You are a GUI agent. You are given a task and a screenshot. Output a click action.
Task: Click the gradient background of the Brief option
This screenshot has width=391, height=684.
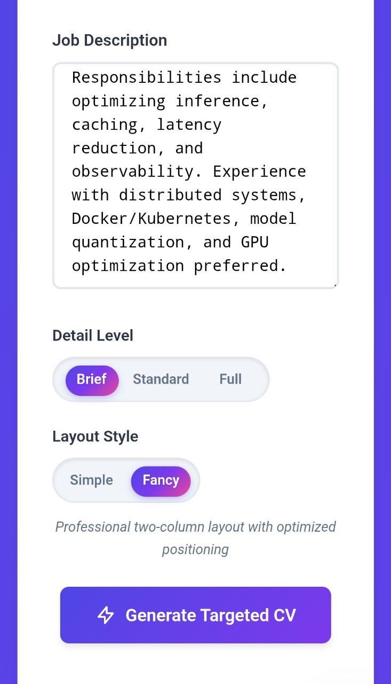point(92,379)
